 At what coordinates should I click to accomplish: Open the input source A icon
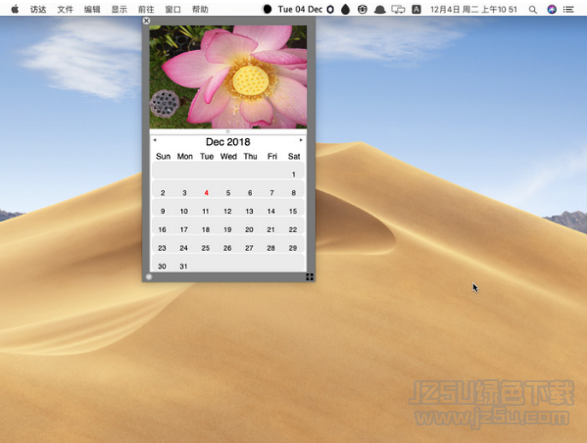[x=416, y=10]
